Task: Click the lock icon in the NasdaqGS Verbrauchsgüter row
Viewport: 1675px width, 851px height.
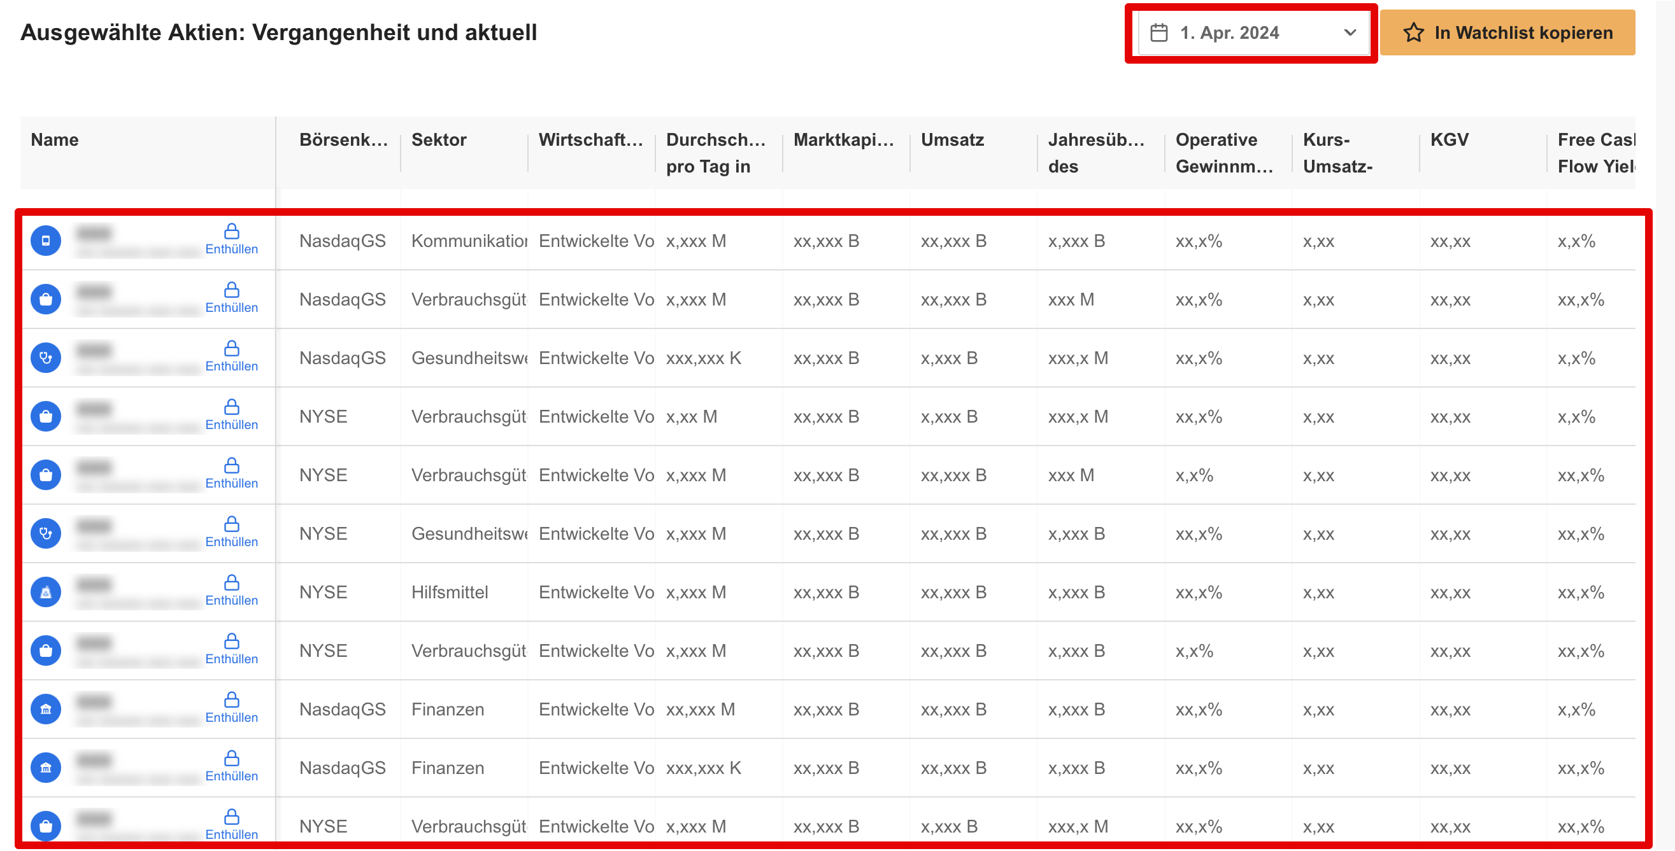Action: click(x=231, y=290)
